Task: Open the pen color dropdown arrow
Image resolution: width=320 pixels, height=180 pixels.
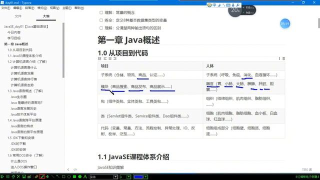Action: click(x=145, y=176)
